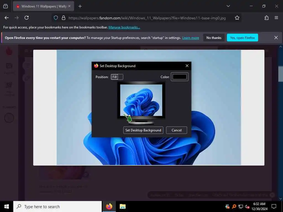Open the Windows Start menu

pos(7,206)
